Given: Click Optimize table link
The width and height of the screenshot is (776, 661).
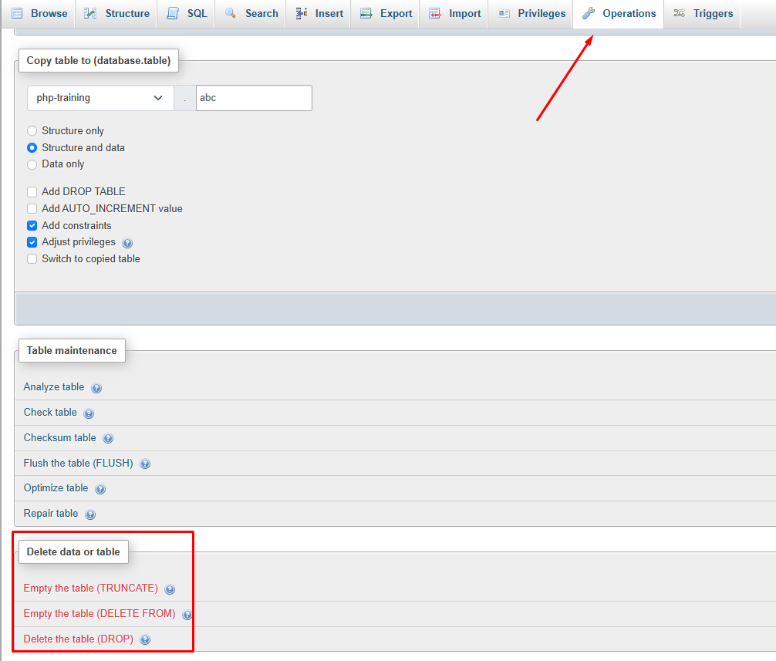Looking at the screenshot, I should pos(56,488).
